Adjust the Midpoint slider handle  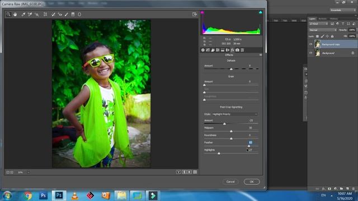[231, 131]
